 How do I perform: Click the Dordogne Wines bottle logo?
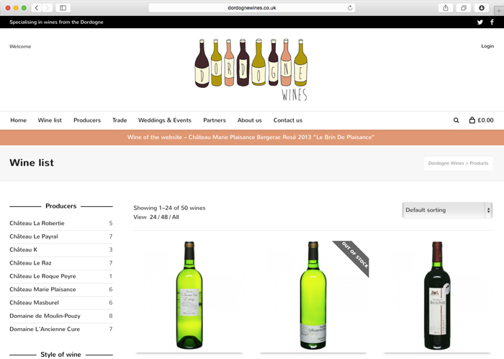pos(251,69)
